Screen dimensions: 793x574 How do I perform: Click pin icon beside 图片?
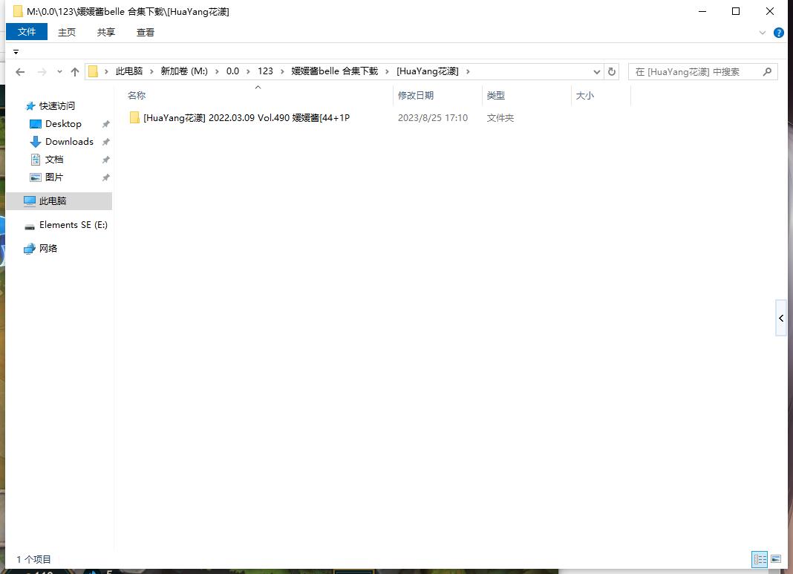105,177
